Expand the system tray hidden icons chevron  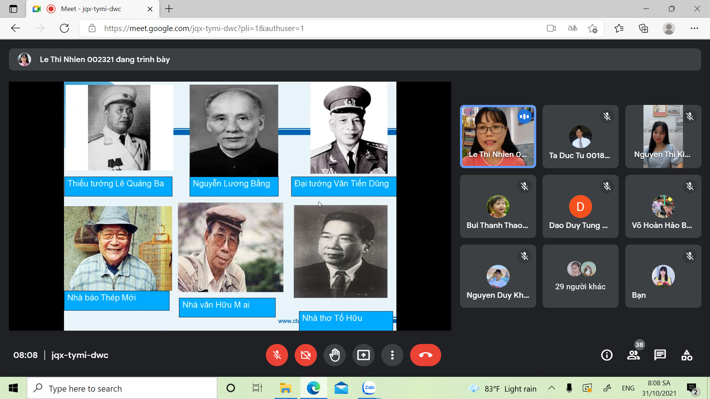[x=551, y=388]
